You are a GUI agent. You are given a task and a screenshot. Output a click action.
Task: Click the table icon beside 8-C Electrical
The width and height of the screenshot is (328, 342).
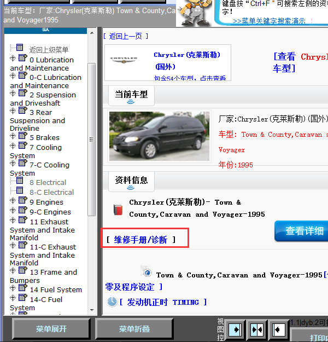coord(20,190)
